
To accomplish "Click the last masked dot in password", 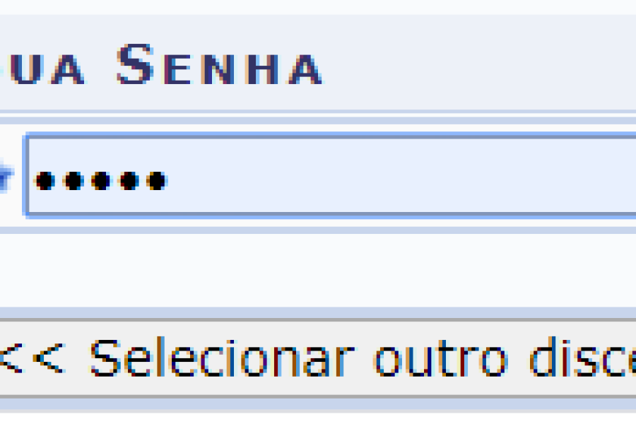I will click(155, 181).
